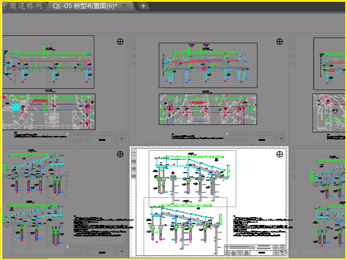Click the sheet number symbol 5/6 on white sheet
This screenshot has width=347, height=260.
pos(280,154)
